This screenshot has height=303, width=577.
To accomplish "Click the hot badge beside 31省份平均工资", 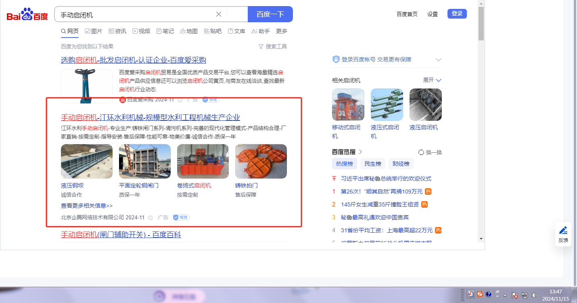I will [438, 230].
